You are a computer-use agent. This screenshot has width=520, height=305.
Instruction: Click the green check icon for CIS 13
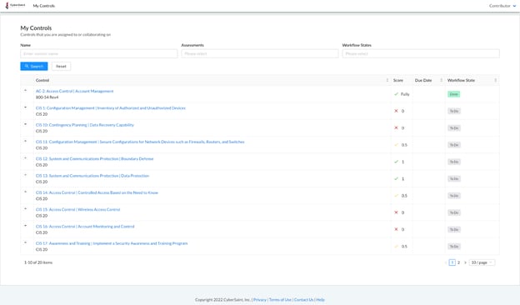pyautogui.click(x=396, y=178)
